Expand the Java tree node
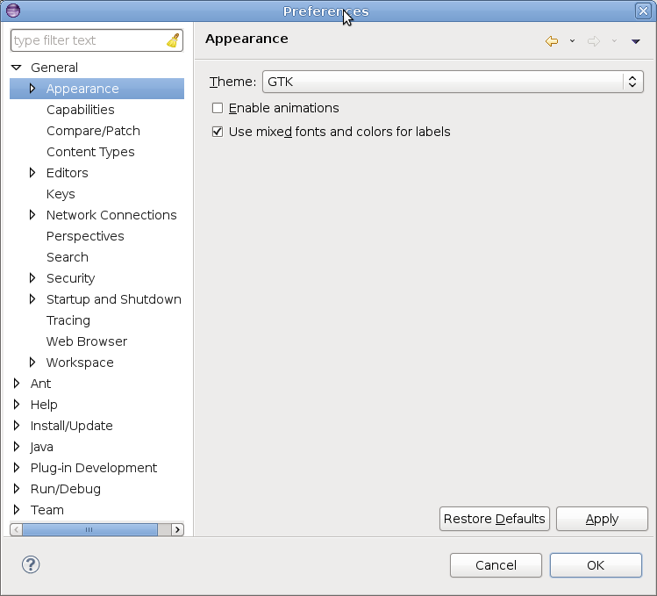 pos(17,447)
